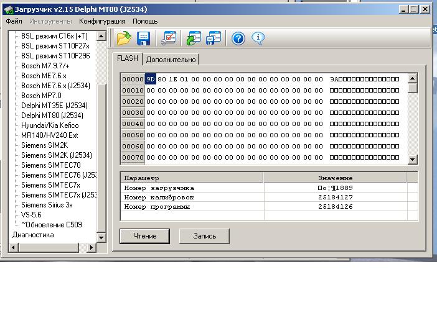Select the plain Siemens SIM2K entry
The width and height of the screenshot is (437, 318).
[x=45, y=145]
